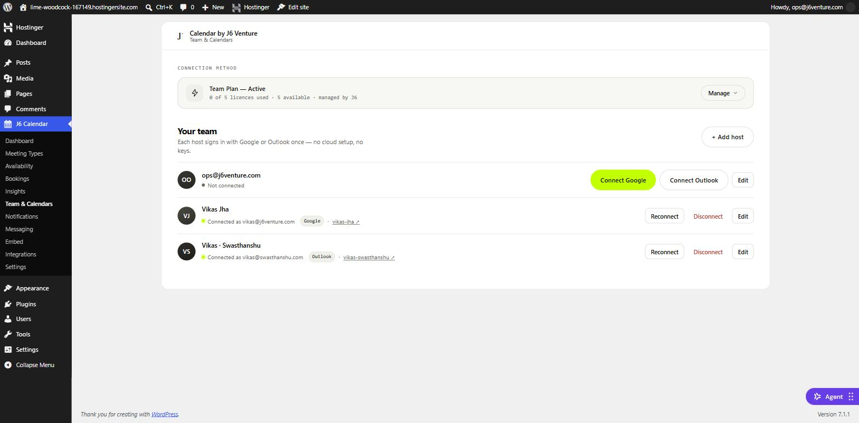Click Connect Outlook for ops@j6venture.com

tap(694, 180)
